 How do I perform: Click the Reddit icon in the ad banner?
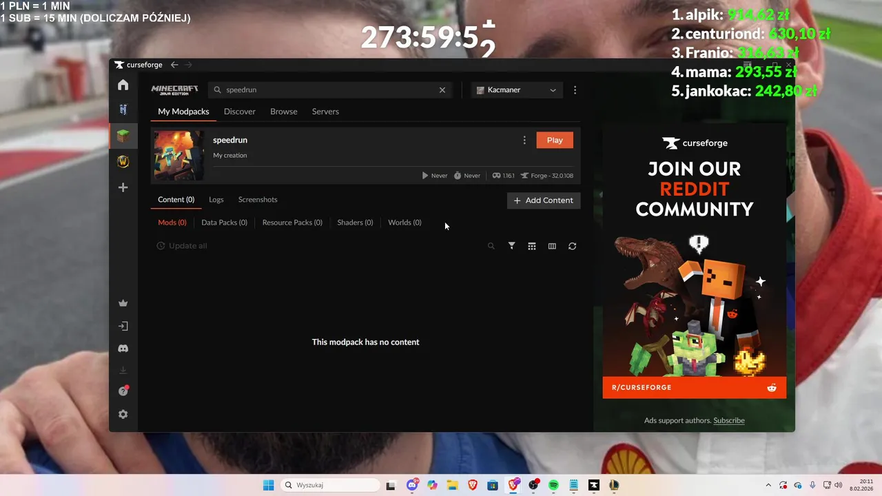pos(772,388)
